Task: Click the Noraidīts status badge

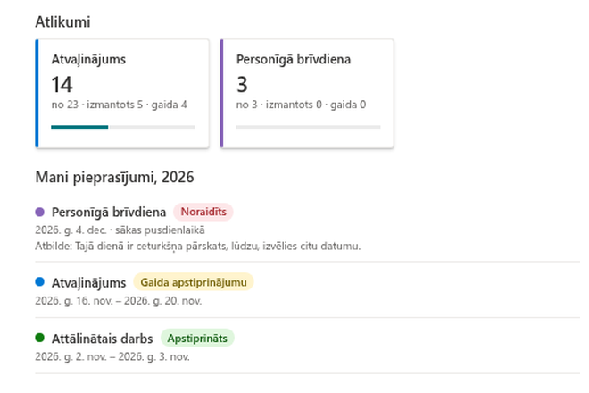Action: coord(203,212)
